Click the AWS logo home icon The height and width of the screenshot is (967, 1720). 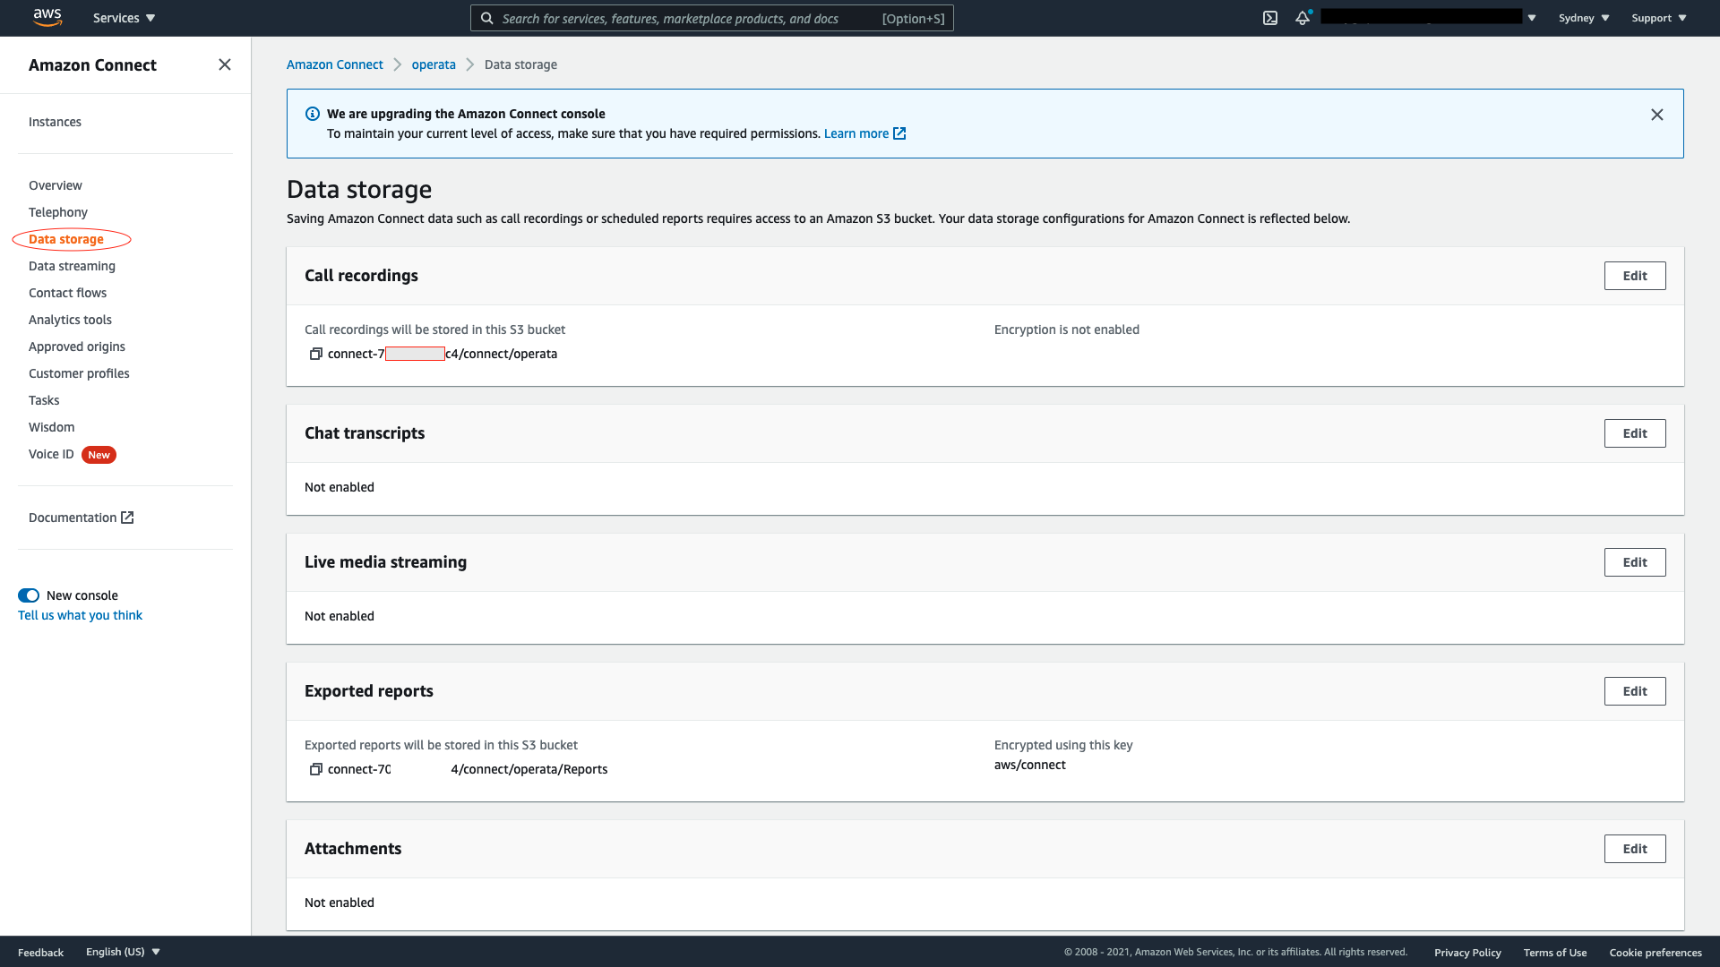(x=47, y=17)
